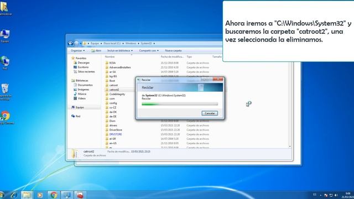Open Imágenes library in the sidebar
Viewport: 354px width, 199px height.
(x=81, y=90)
